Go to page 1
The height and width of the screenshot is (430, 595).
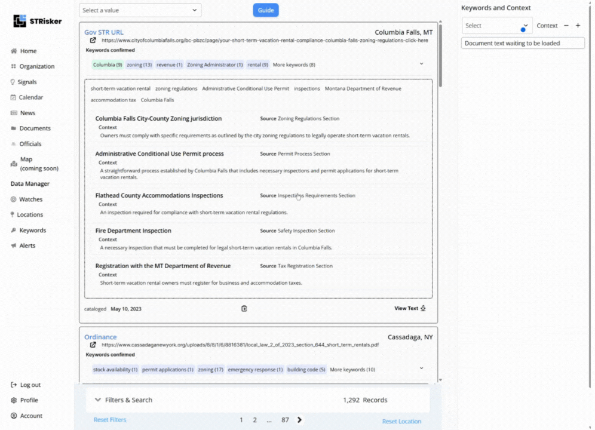(x=241, y=420)
